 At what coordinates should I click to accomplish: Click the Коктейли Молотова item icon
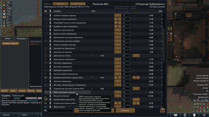pyautogui.click(x=46, y=99)
